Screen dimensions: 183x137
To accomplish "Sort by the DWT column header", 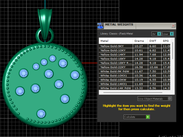I will (154, 41).
